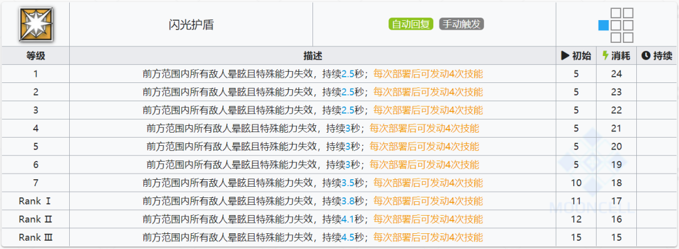Select the 闪光护盾 skill name
Viewport: 679px width, 249px height.
click(191, 25)
